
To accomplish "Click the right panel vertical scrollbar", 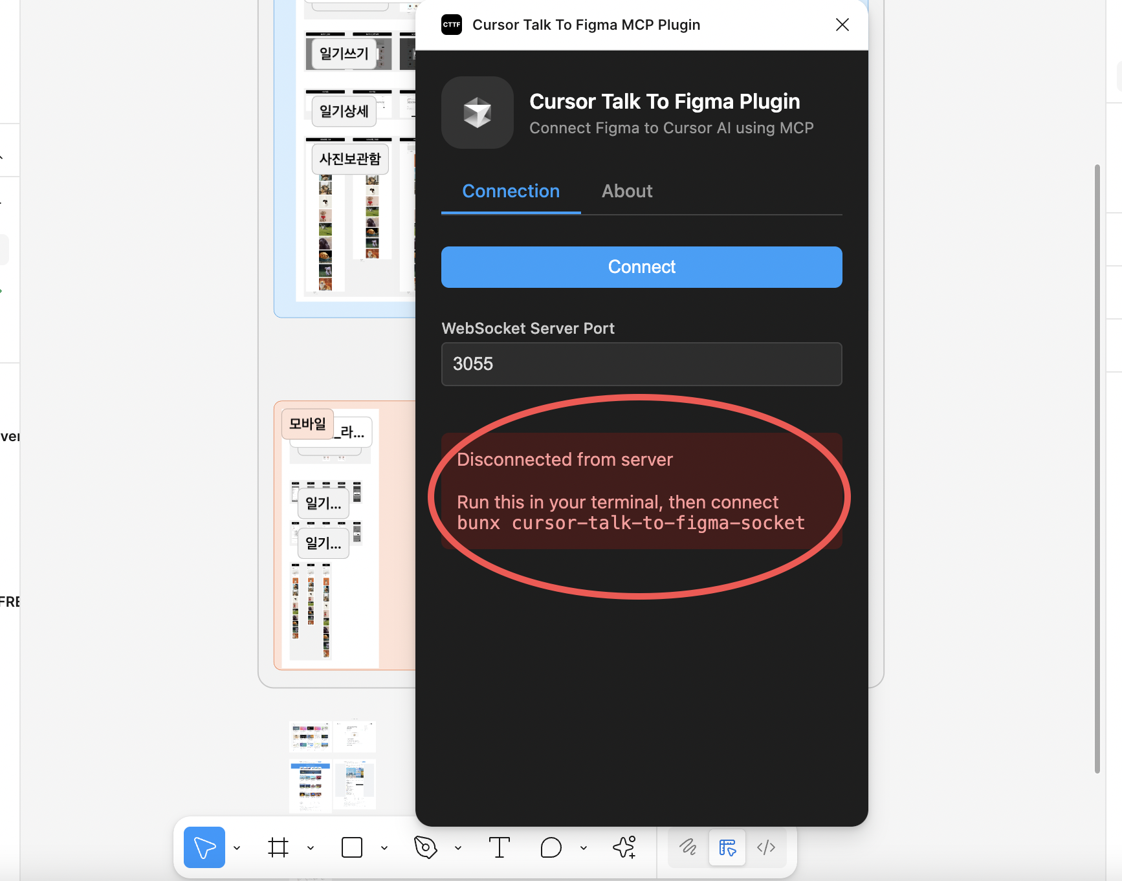I will pos(1097,468).
